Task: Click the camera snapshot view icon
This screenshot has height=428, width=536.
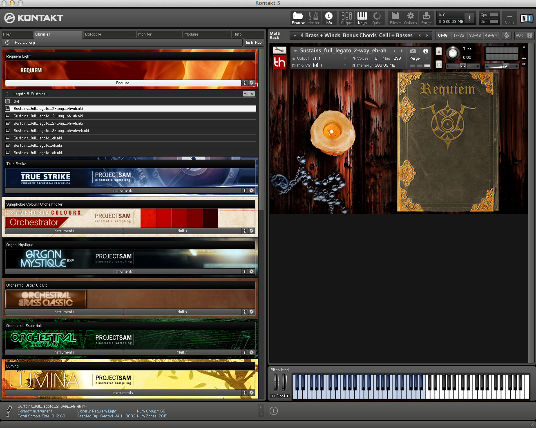Action: point(413,51)
